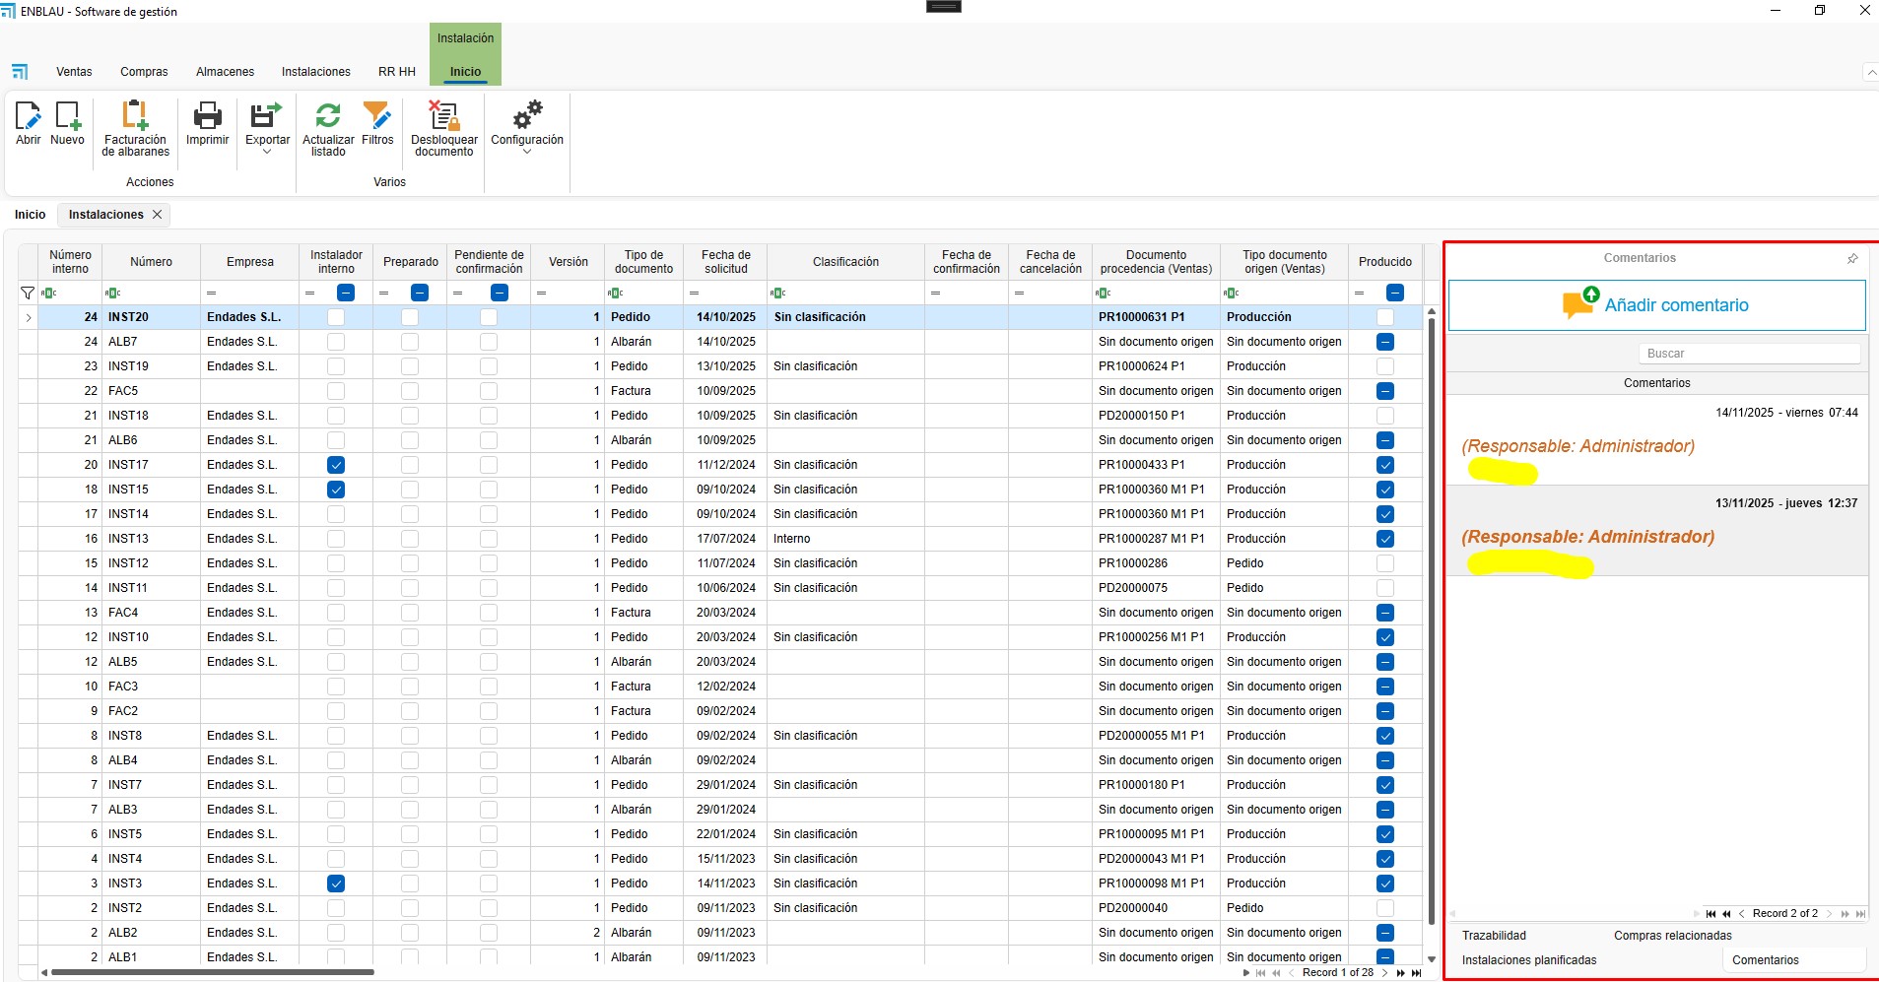The height and width of the screenshot is (982, 1879).
Task: Toggle Preparado checkbox for ALB7 row
Action: pyautogui.click(x=410, y=342)
